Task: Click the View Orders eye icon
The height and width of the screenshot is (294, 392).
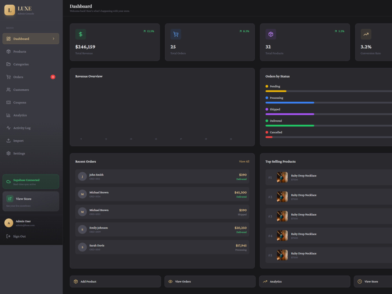Action: point(171,281)
